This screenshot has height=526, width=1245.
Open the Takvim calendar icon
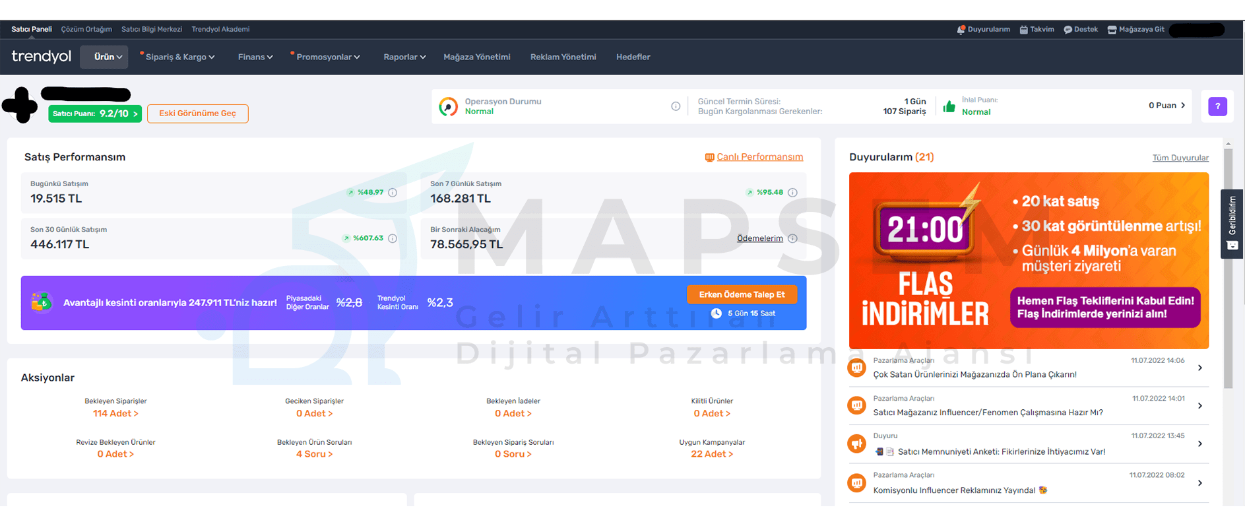click(x=1023, y=30)
